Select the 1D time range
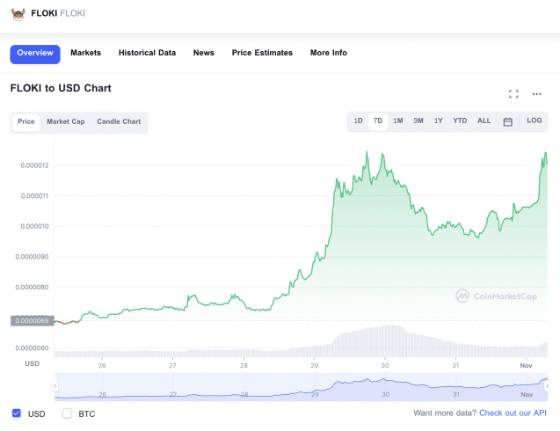The image size is (560, 431). [358, 121]
